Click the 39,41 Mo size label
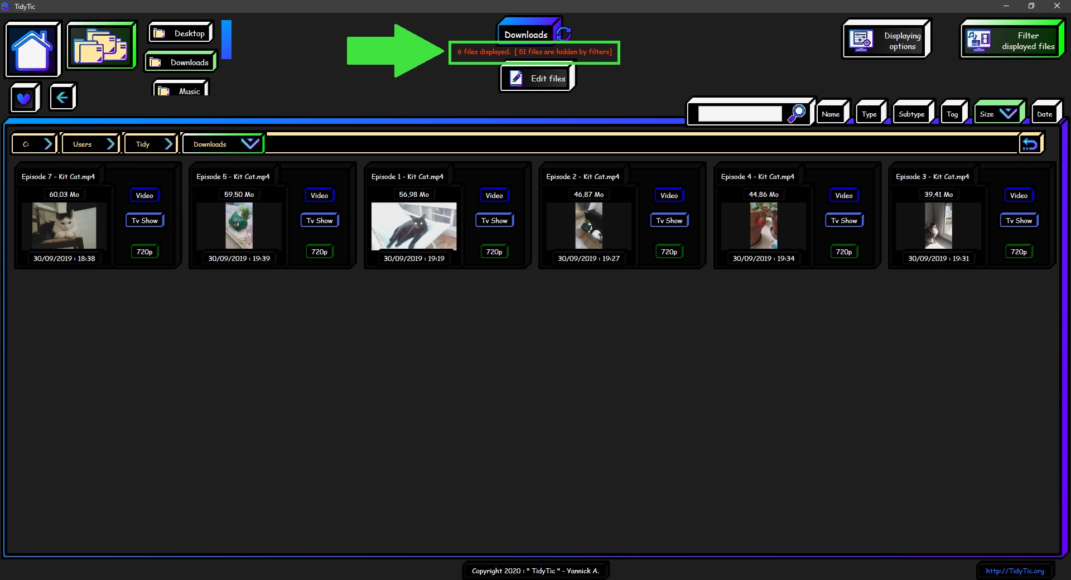Screen dimensions: 1071x580 click(x=938, y=194)
